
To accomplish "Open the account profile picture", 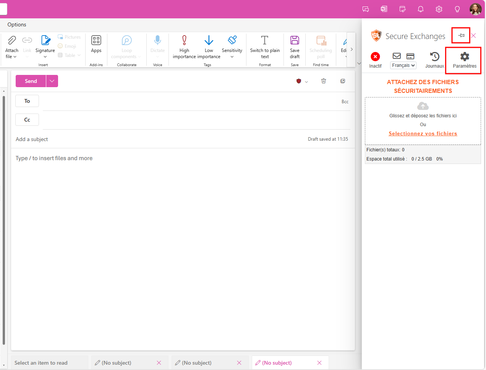I will pos(476,9).
